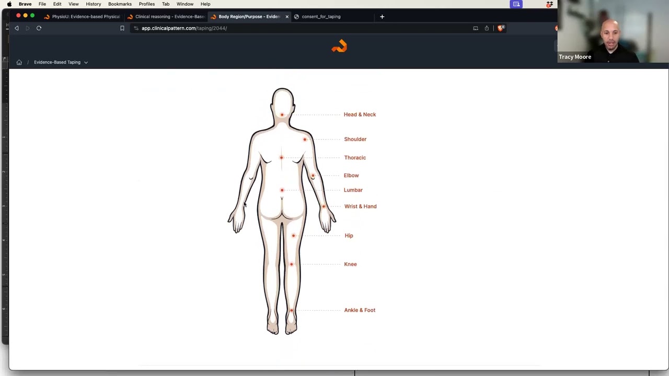669x376 pixels.
Task: Open the History menu
Action: (x=93, y=4)
